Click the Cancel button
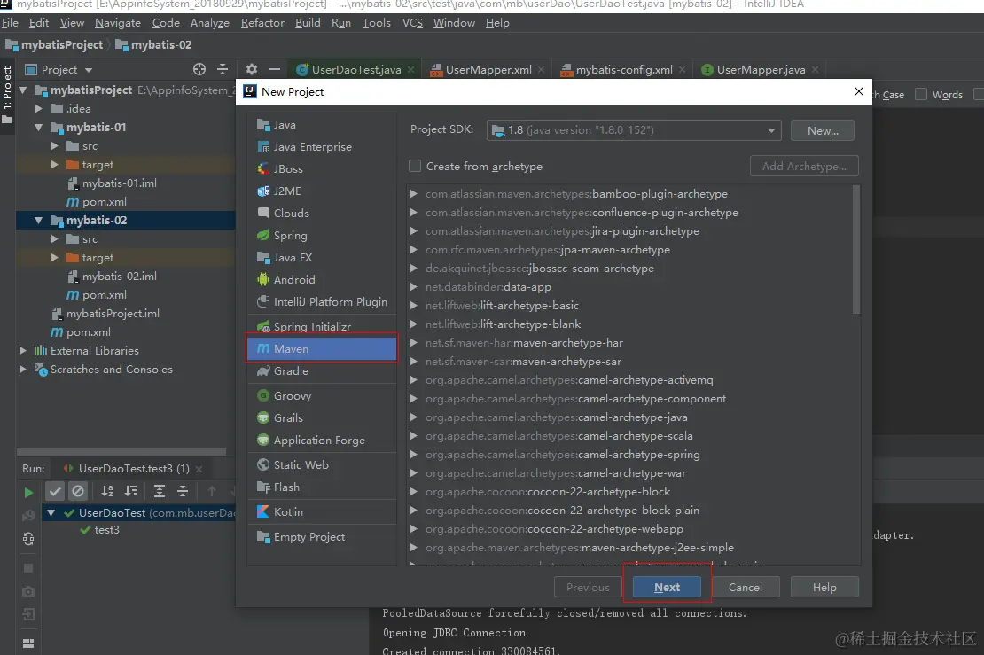Screen dimensions: 984x655 click(x=745, y=588)
